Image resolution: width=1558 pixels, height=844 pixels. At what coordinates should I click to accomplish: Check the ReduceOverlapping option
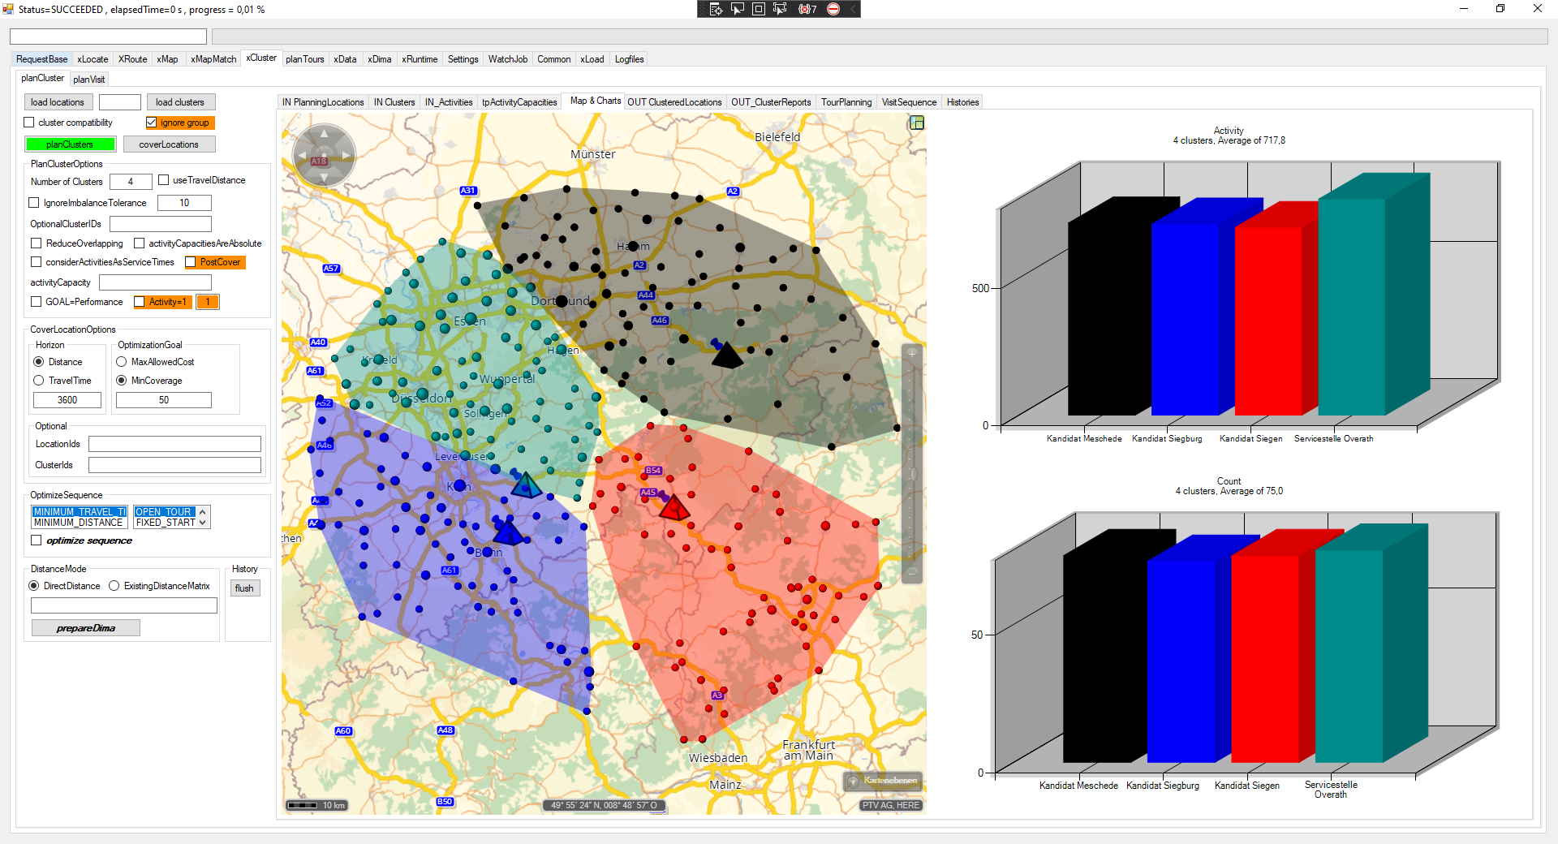coord(37,243)
